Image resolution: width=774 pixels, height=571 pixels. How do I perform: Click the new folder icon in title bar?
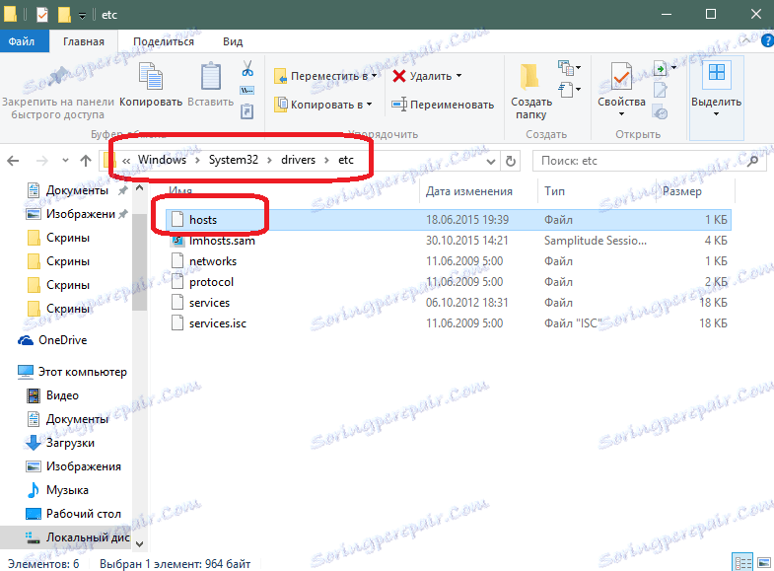click(64, 15)
